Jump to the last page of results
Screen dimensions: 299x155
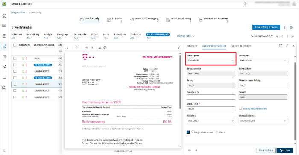(x=293, y=36)
